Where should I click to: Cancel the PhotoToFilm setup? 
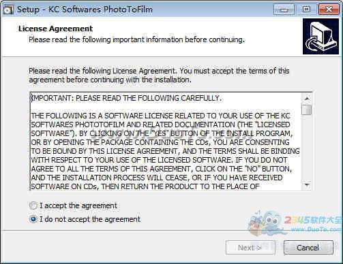coord(308,248)
